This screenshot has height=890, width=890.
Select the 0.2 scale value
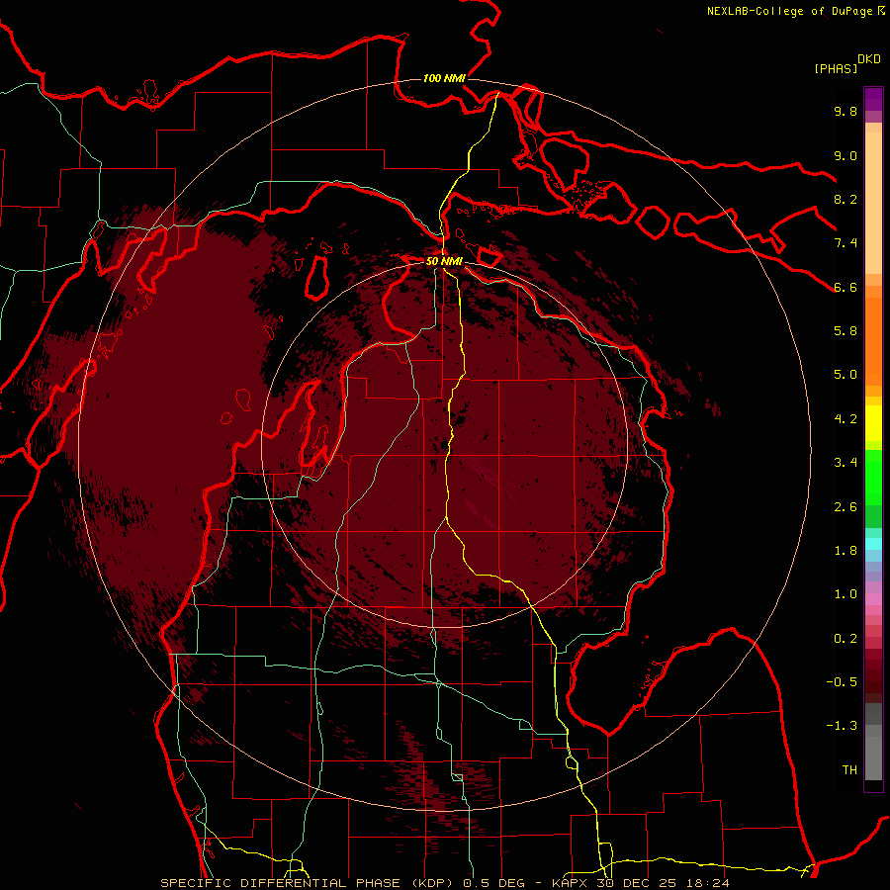[845, 639]
